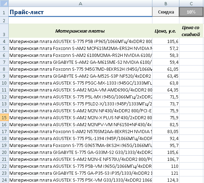Select row 2 header

coord(4,20)
